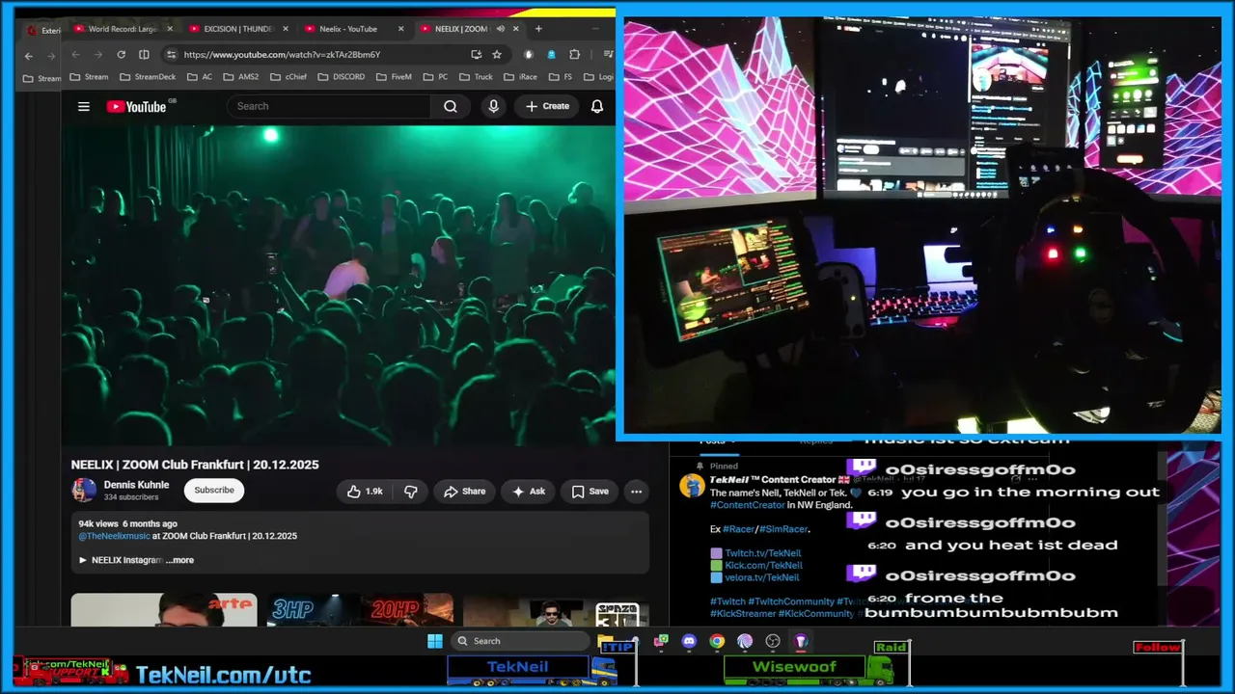The image size is (1235, 694).
Task: Open the DISCORD bookmarks folder
Action: click(342, 77)
